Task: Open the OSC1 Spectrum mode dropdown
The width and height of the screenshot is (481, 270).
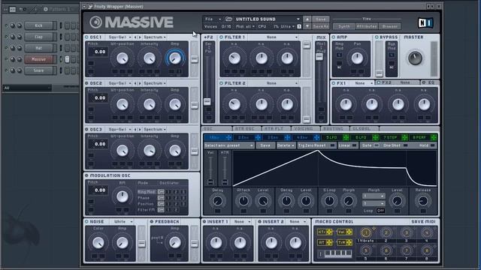Action: click(155, 37)
